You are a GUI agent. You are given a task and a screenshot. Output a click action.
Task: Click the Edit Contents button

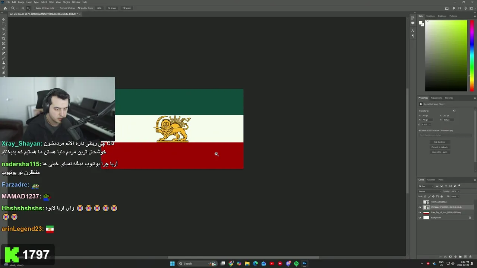pyautogui.click(x=440, y=142)
